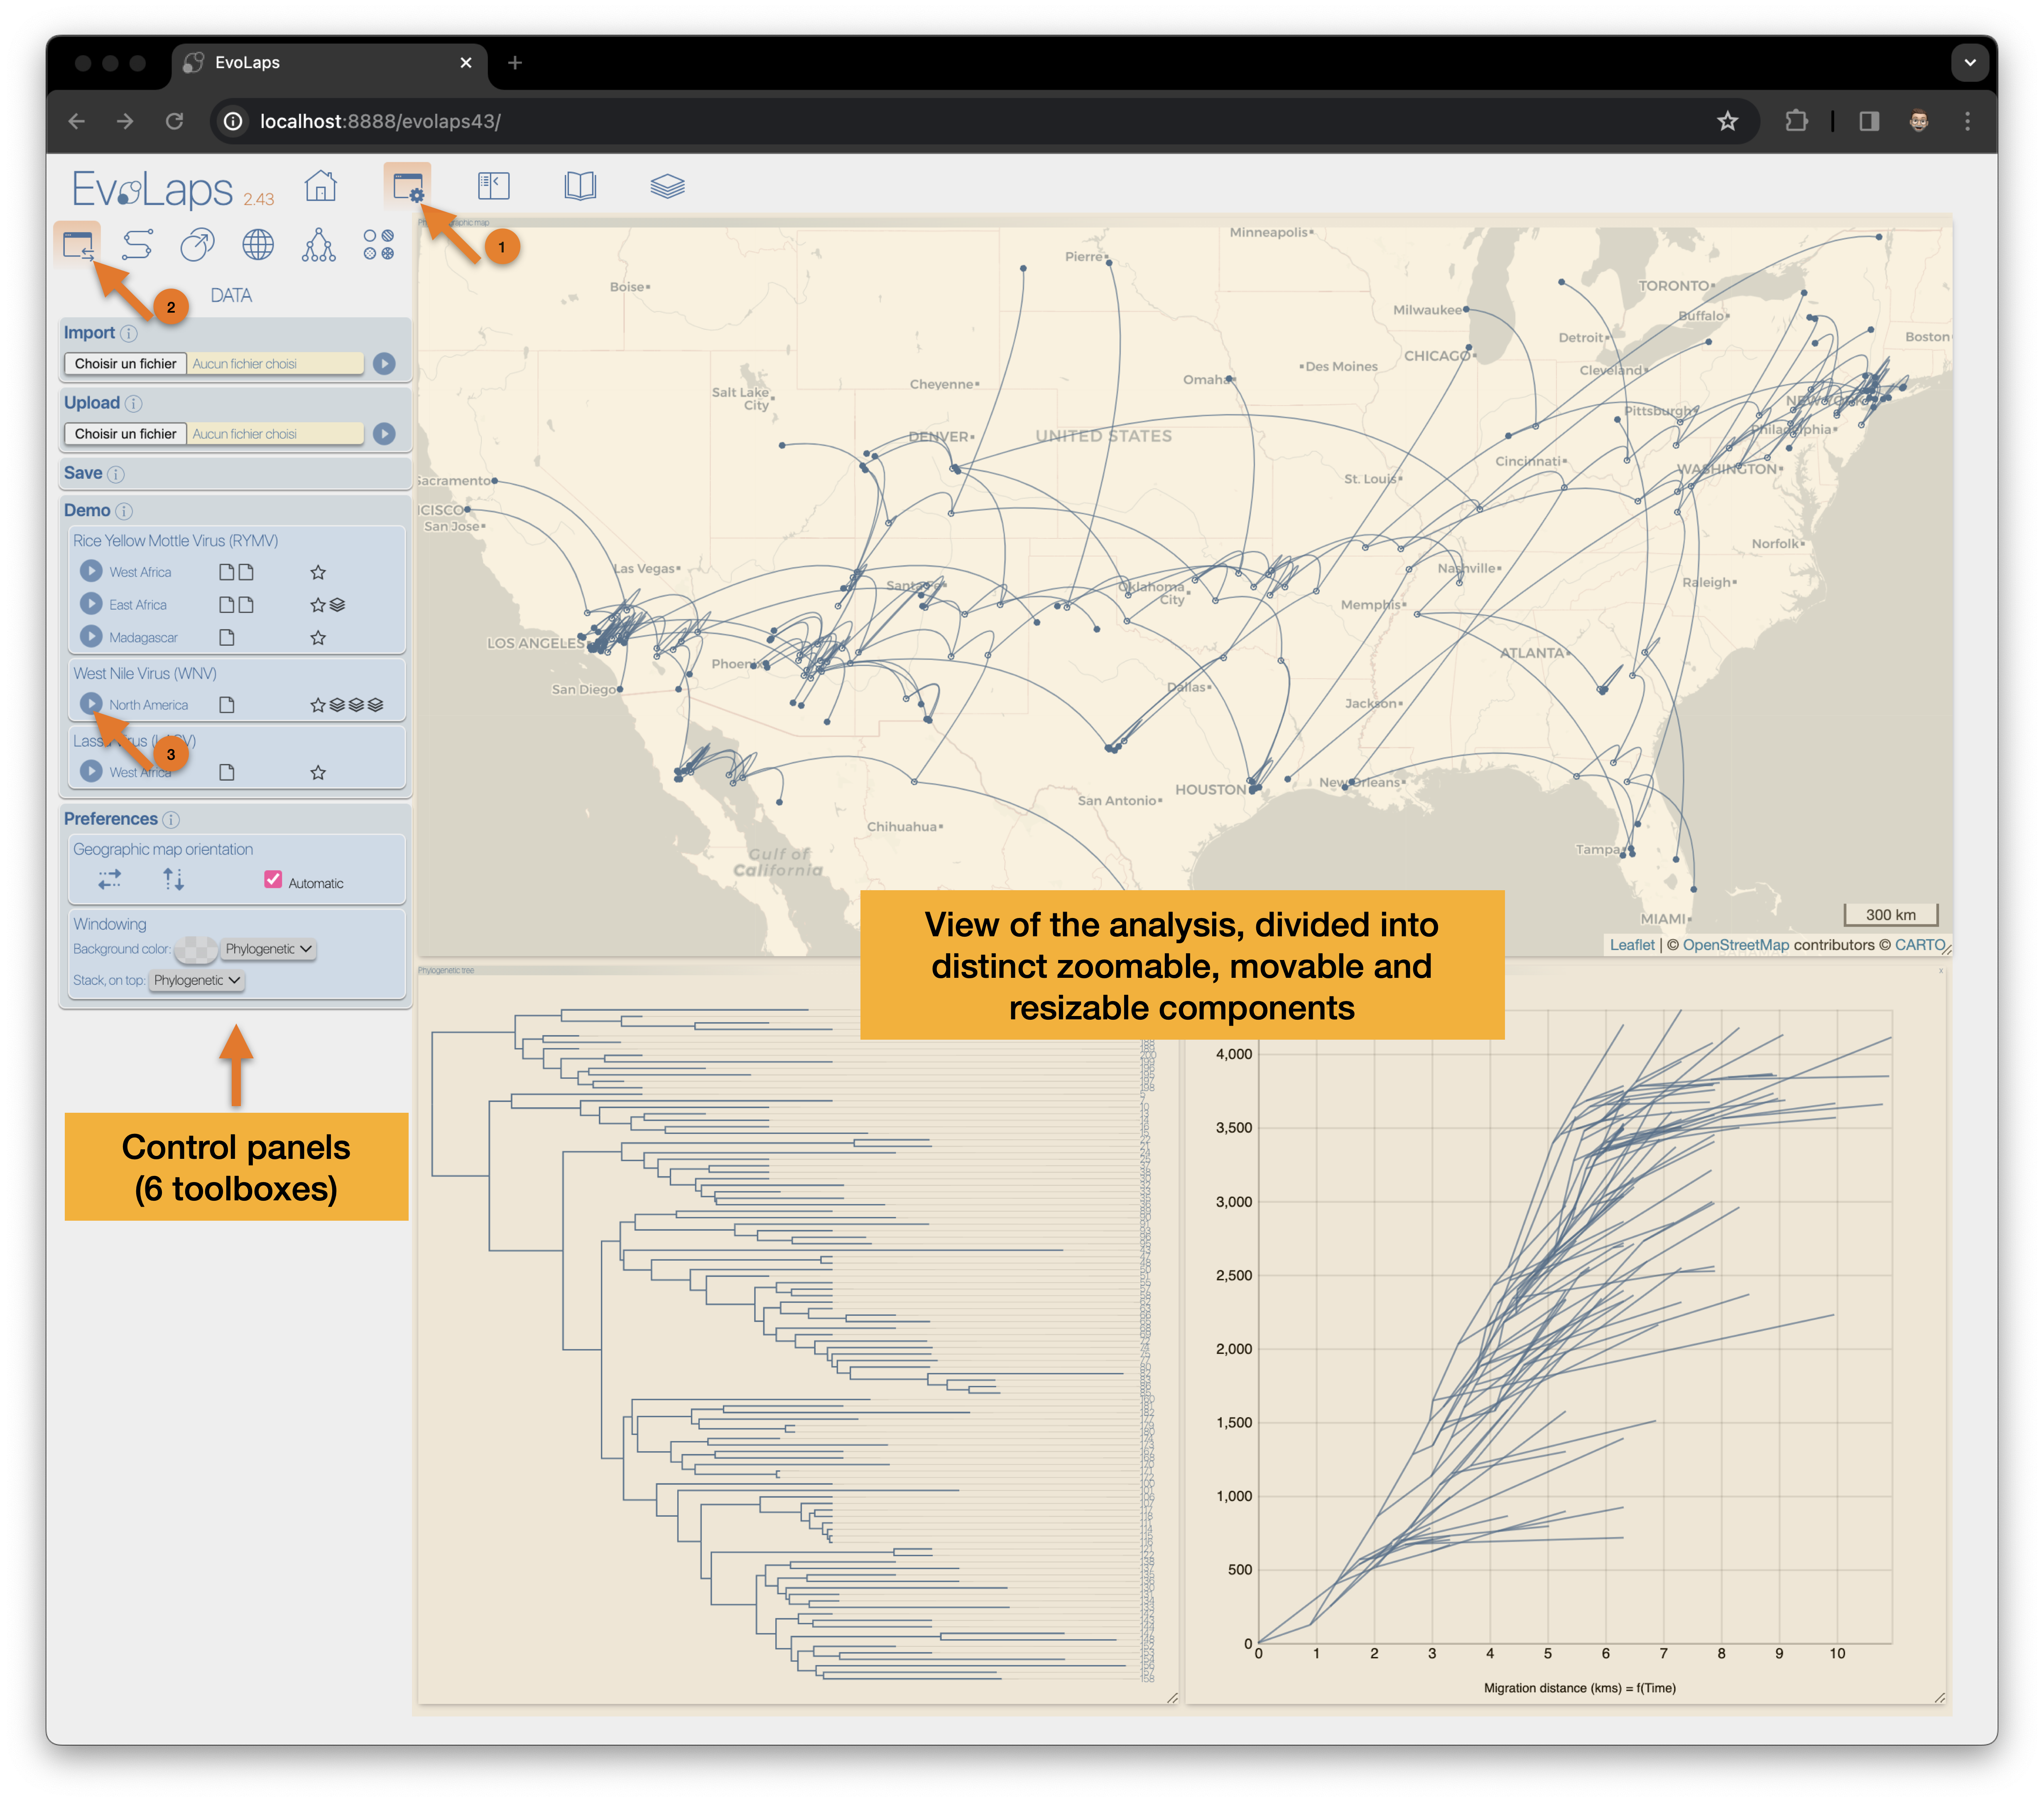The height and width of the screenshot is (1802, 2044).
Task: Select the Data toolbox tab icon
Action: 78,244
